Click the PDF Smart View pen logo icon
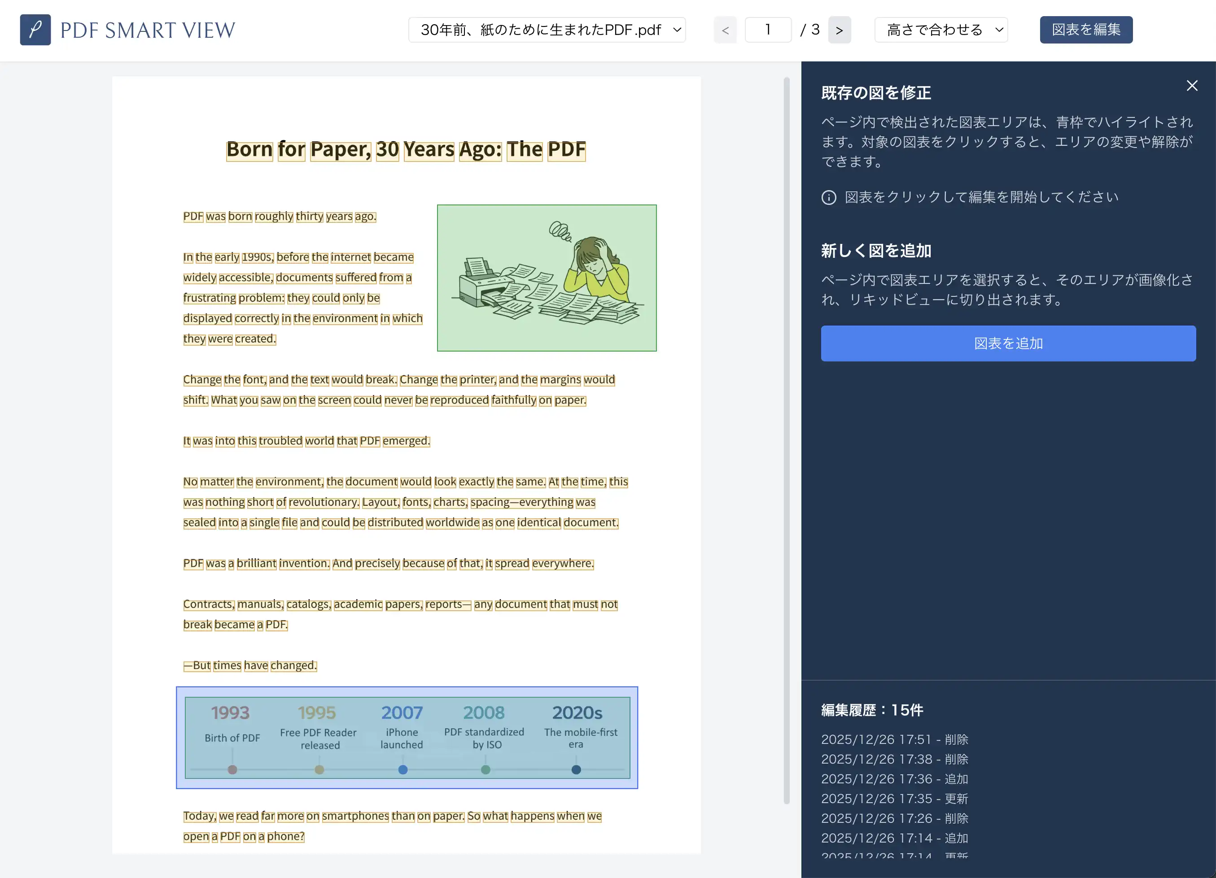 [35, 30]
